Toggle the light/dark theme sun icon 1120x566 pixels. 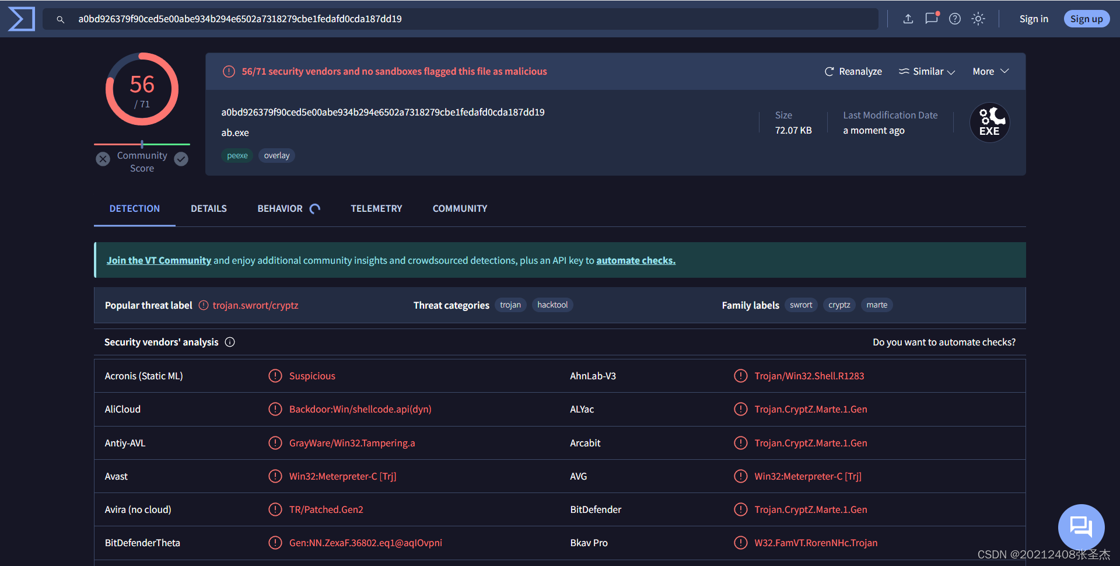pyautogui.click(x=978, y=19)
